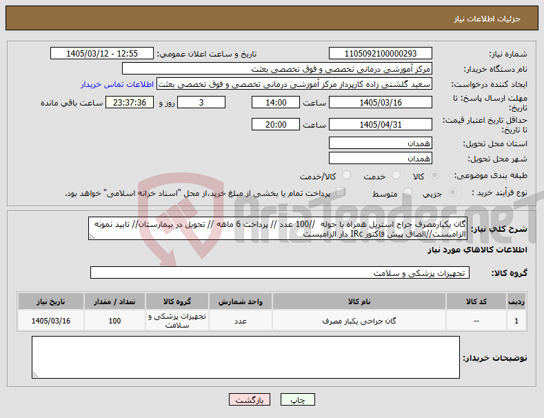This screenshot has height=418, width=544.
Task: Click the request number field 1105092100000293
Action: [x=380, y=54]
